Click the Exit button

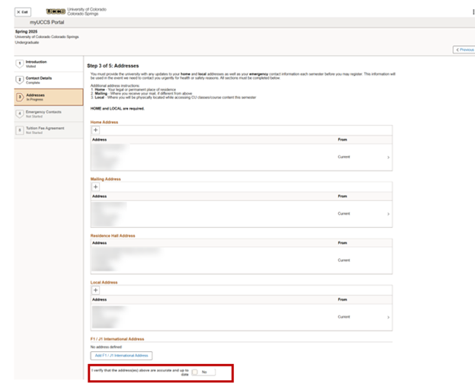pos(23,12)
